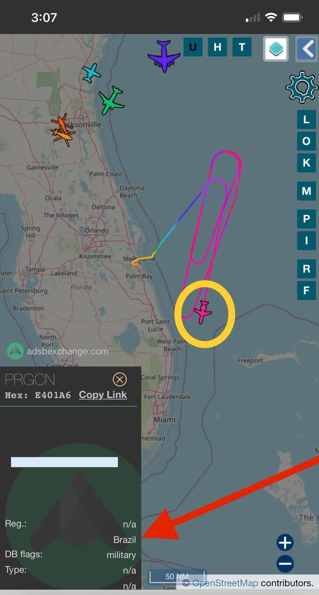
Task: Select the purple four-engine aircraft icon
Action: pyautogui.click(x=164, y=56)
